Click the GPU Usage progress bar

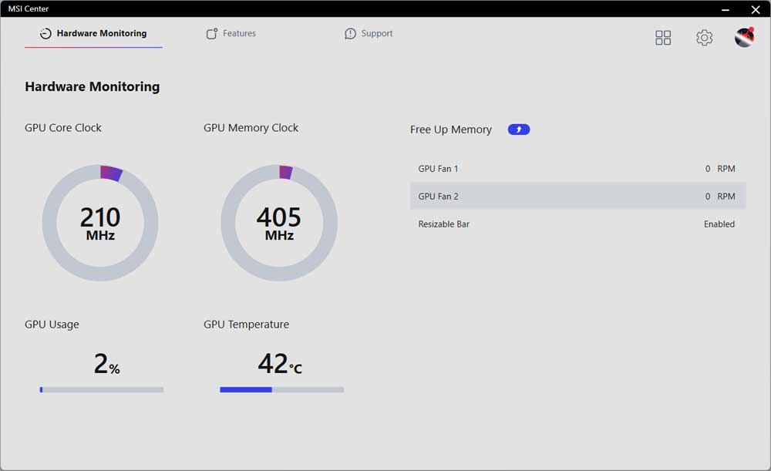[102, 390]
